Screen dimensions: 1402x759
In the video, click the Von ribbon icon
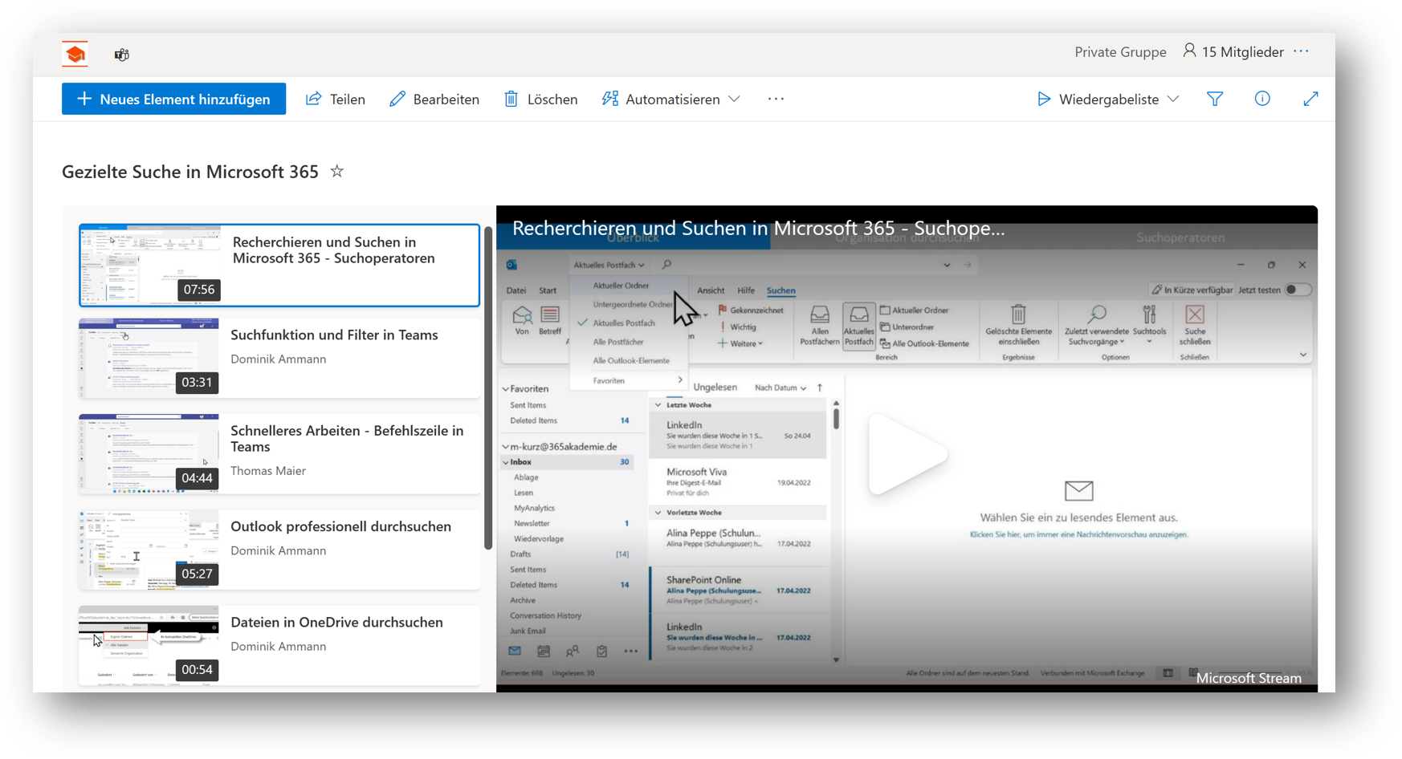522,321
